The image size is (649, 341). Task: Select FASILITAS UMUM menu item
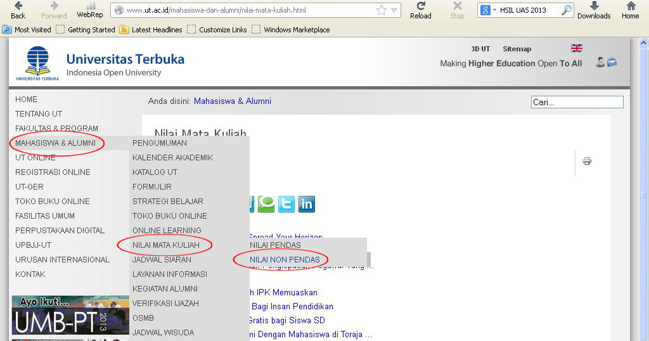(x=45, y=216)
